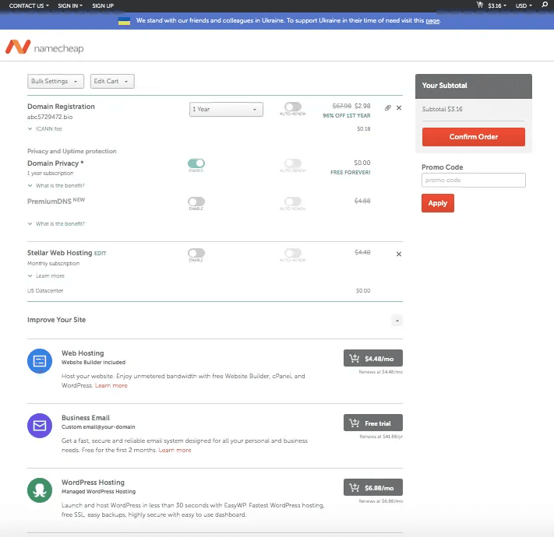554x537 pixels.
Task: Click the Confirm Order button
Action: (x=474, y=137)
